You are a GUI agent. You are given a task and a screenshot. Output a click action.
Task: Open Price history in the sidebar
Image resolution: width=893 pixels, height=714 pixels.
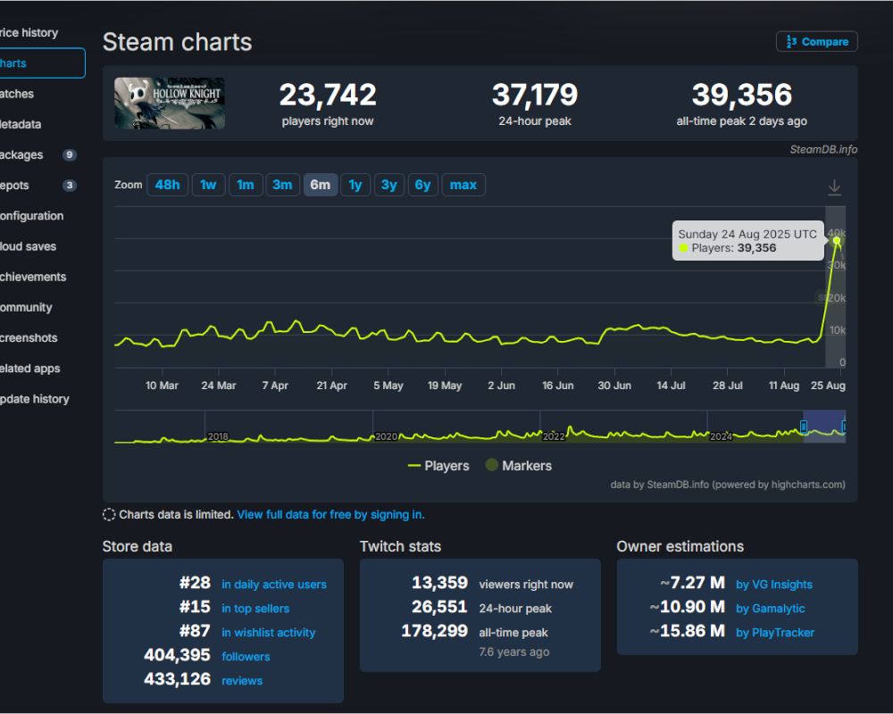pyautogui.click(x=29, y=32)
